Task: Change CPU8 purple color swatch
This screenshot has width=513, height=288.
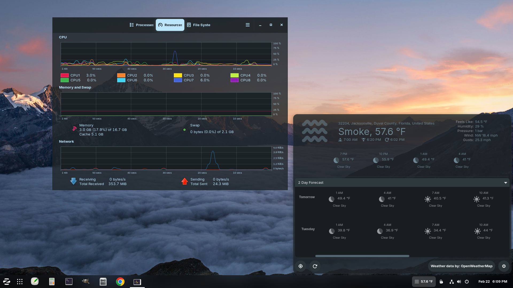Action: [235, 80]
